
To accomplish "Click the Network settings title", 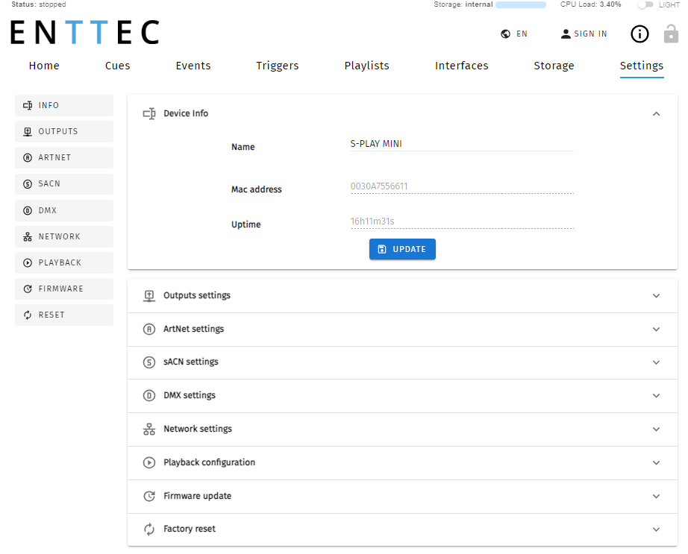I will click(198, 429).
